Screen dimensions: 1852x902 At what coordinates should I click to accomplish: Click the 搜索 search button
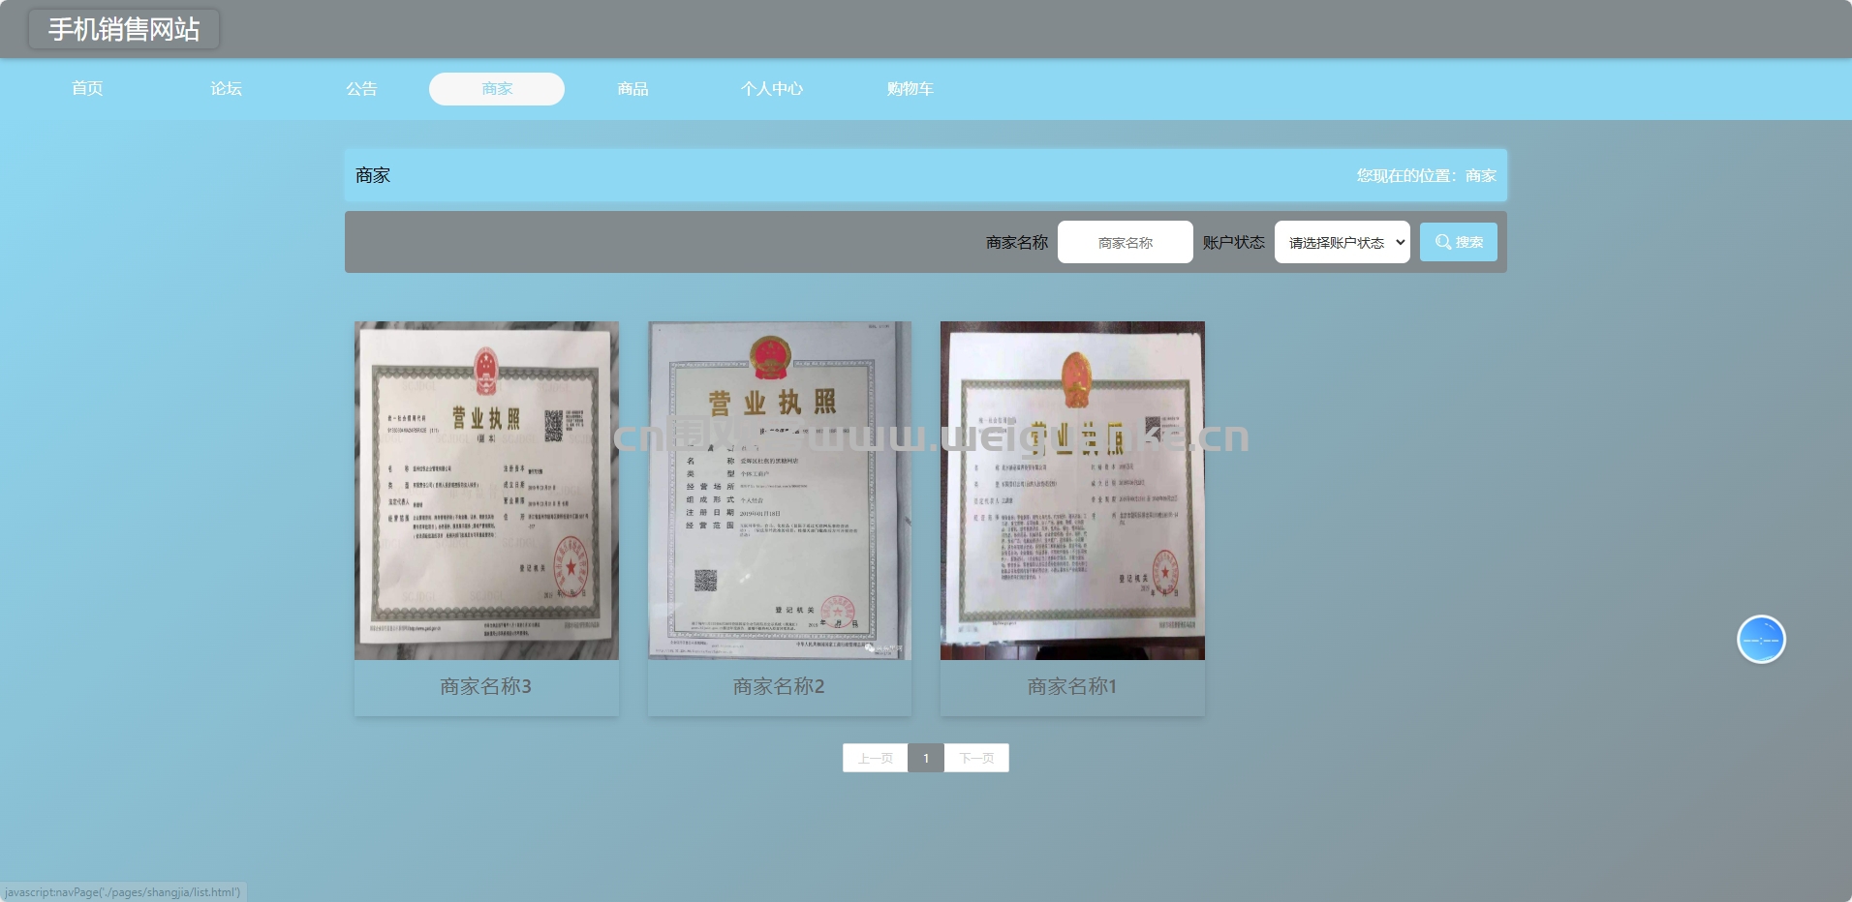coord(1458,242)
